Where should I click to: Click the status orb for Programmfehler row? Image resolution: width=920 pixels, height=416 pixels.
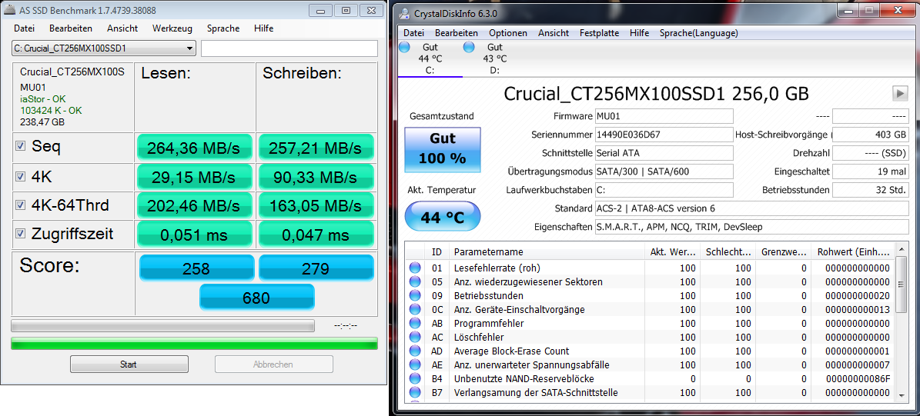(x=415, y=324)
